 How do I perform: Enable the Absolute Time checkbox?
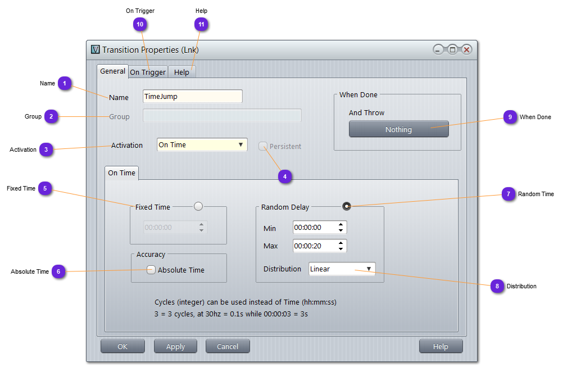(151, 270)
